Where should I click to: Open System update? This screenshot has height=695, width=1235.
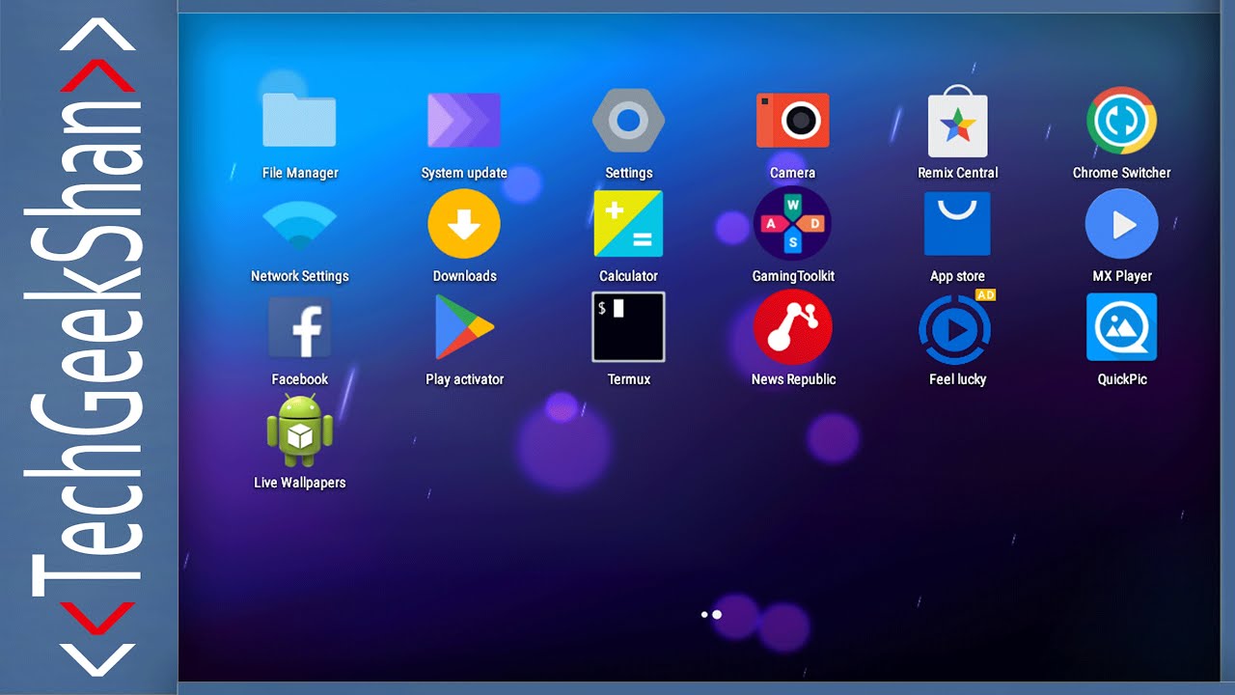464,121
